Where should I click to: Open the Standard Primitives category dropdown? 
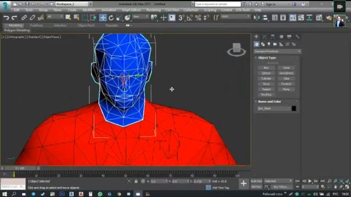pos(277,51)
